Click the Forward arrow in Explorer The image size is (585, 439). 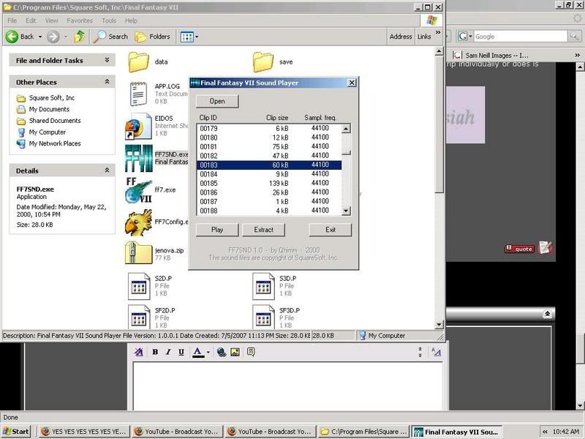pyautogui.click(x=53, y=37)
